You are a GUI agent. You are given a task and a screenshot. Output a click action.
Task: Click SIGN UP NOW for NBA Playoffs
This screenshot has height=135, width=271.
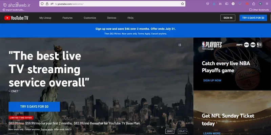coord(212,80)
